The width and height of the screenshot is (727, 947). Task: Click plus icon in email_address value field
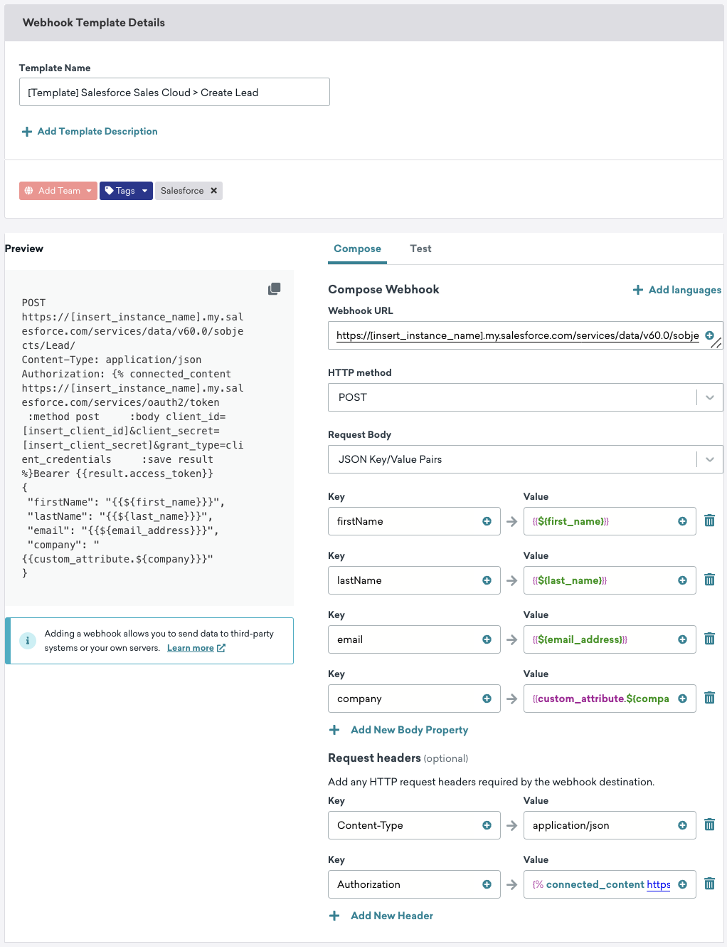point(682,639)
